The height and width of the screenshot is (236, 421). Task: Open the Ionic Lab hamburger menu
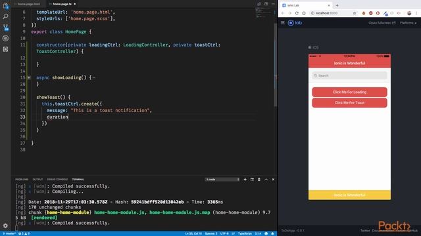(x=283, y=23)
